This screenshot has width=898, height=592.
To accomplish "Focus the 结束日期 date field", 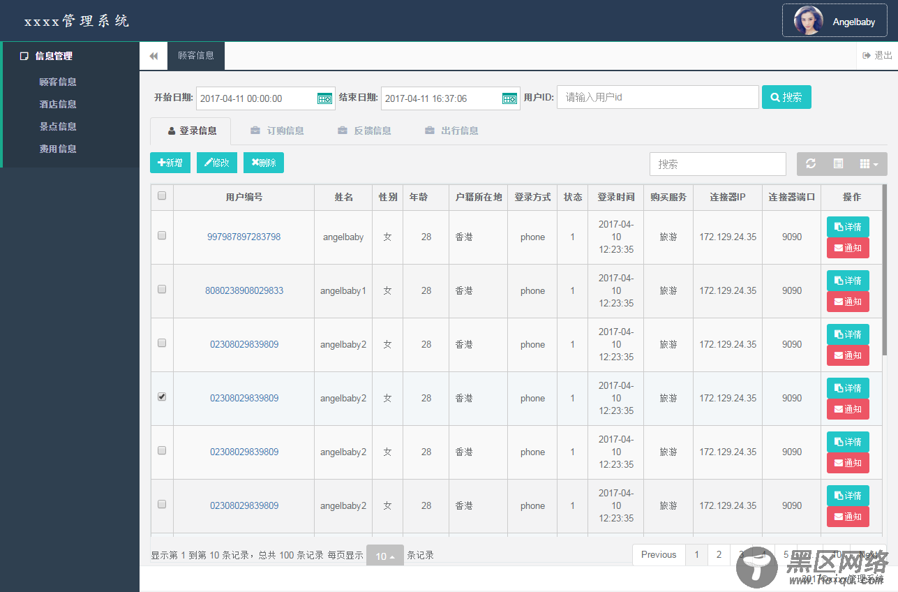I will tap(450, 98).
